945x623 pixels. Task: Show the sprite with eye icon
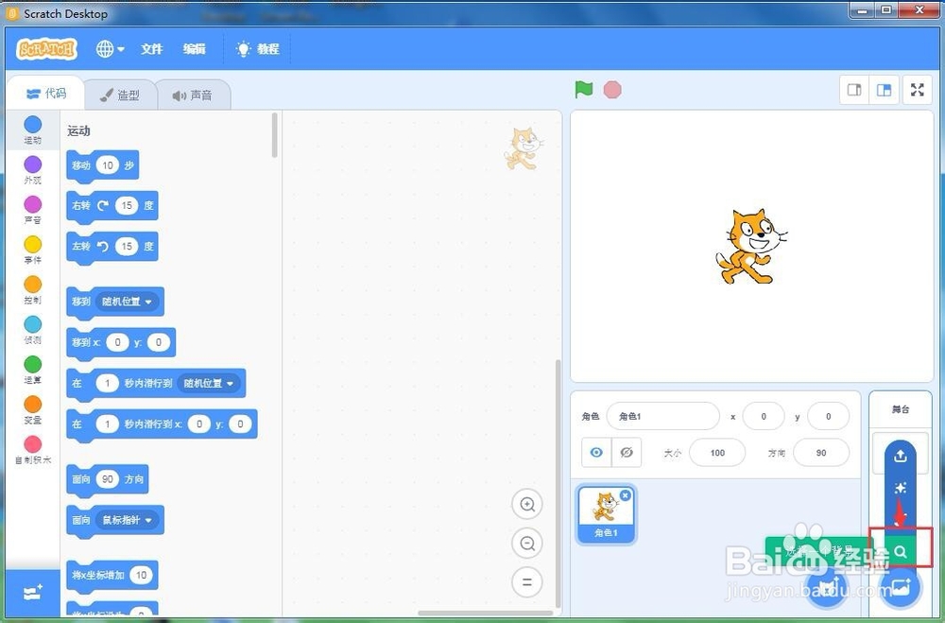coord(596,452)
